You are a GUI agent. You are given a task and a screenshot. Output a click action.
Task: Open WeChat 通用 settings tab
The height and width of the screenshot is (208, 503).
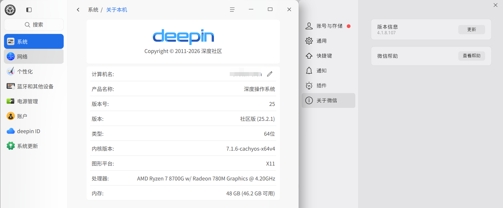pyautogui.click(x=328, y=41)
